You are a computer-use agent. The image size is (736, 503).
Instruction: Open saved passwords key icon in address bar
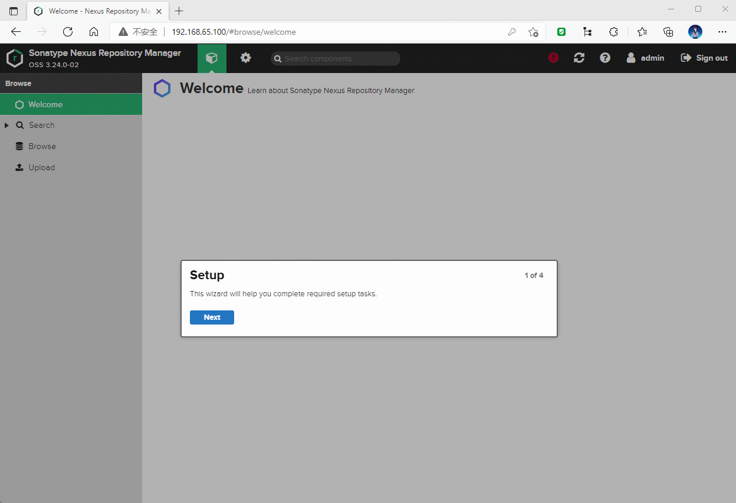[x=512, y=32]
